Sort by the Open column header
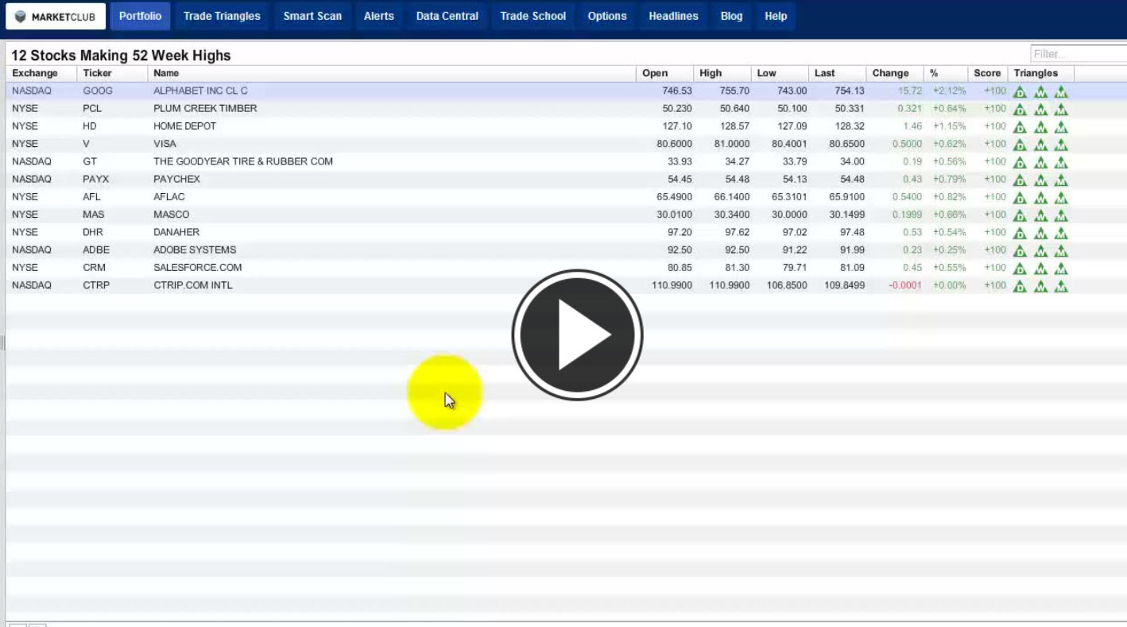 click(664, 73)
